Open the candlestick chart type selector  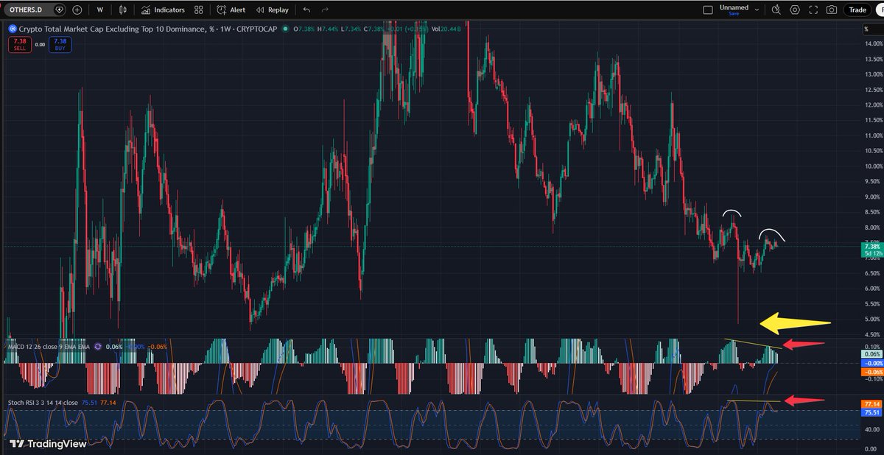(x=124, y=10)
